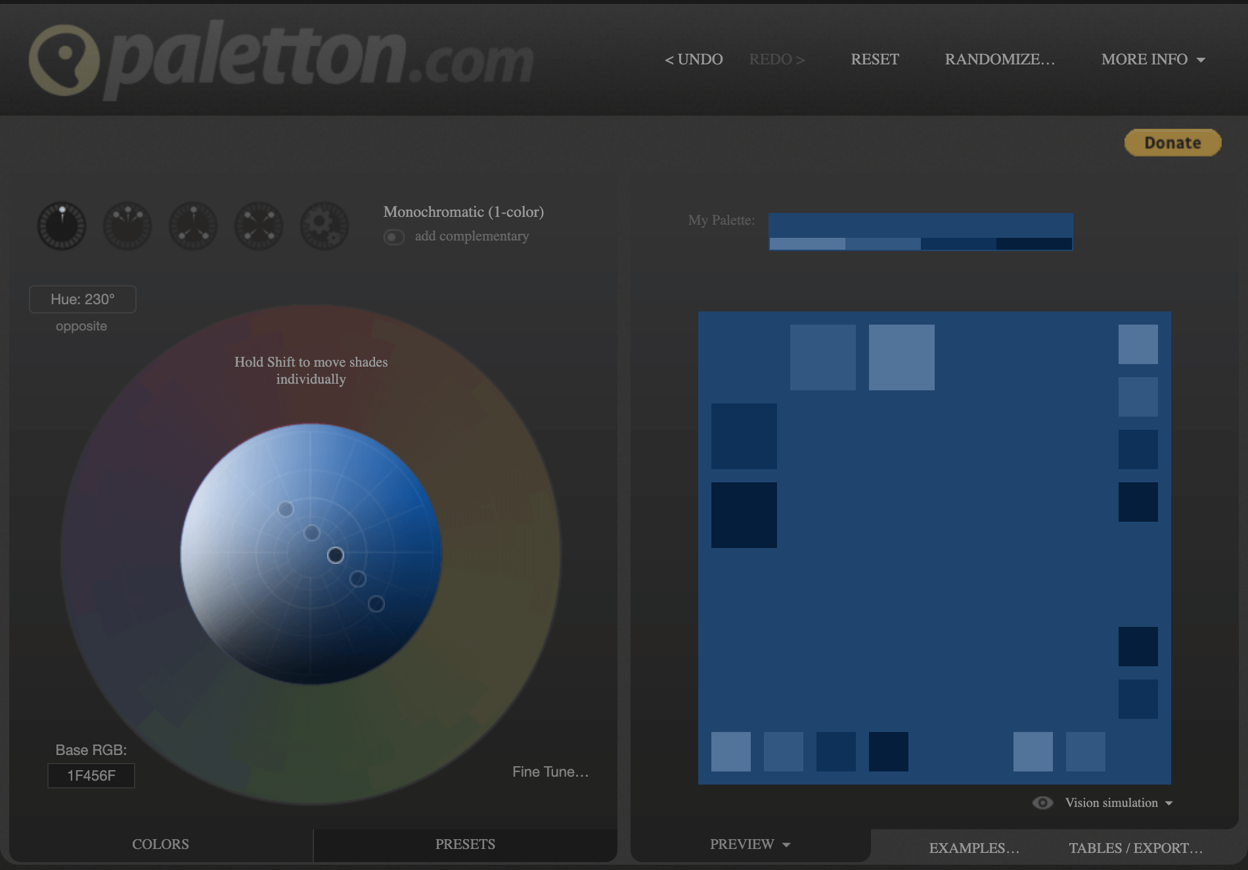
Task: Open the Fine Tune… link
Action: 550,772
